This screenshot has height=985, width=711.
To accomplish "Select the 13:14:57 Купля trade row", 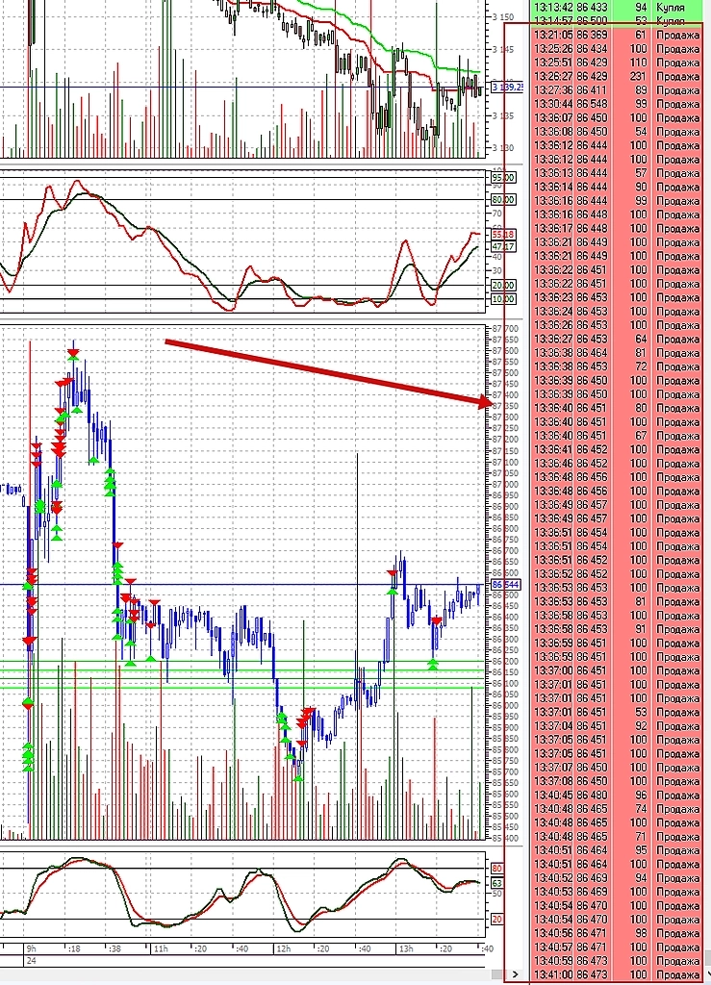I will point(616,20).
